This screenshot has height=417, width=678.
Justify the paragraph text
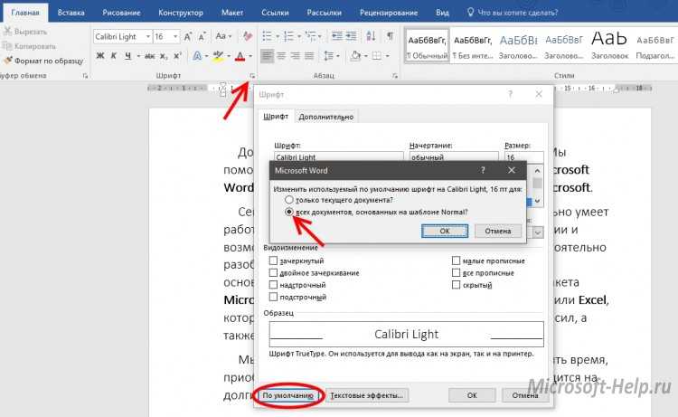pos(309,56)
